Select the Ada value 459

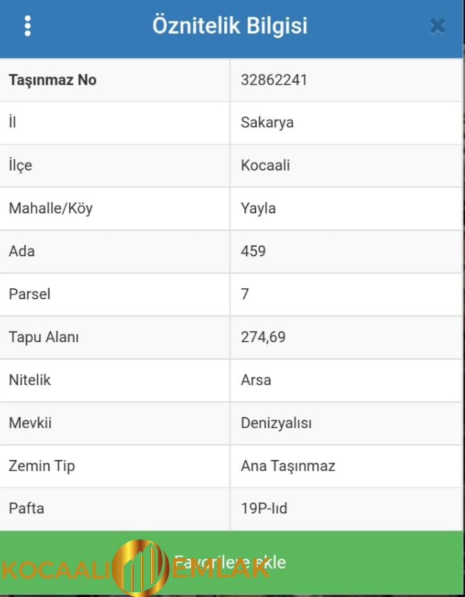click(x=253, y=251)
